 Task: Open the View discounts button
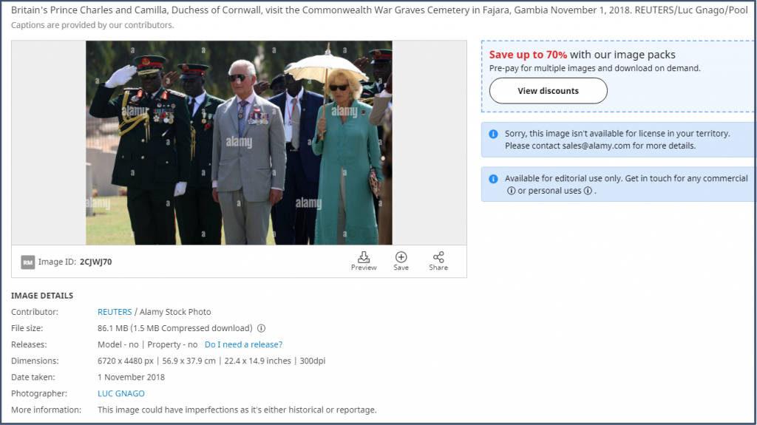[x=548, y=91]
